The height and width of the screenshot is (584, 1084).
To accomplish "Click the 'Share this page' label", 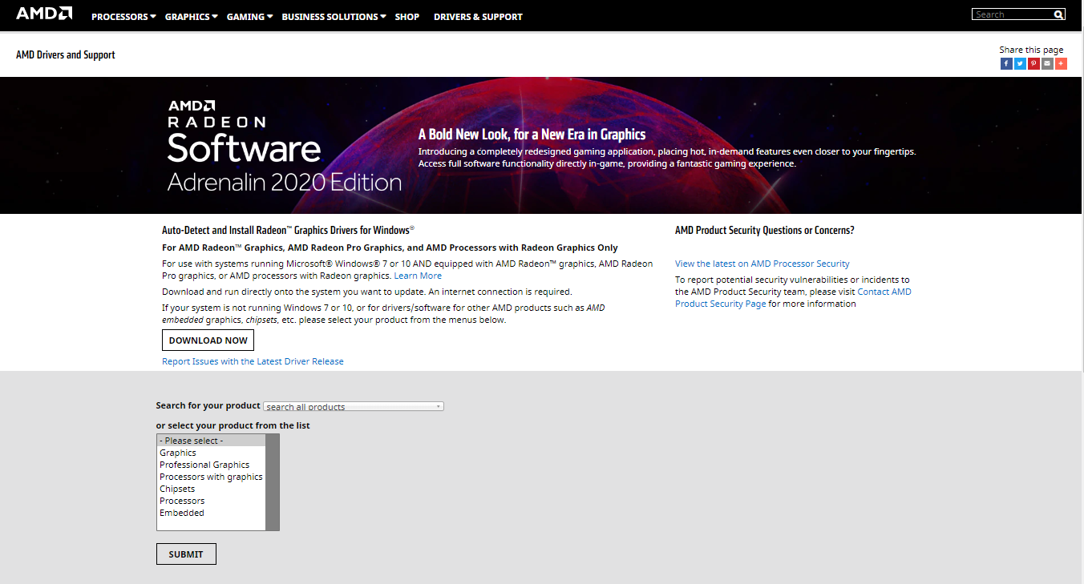I will point(1031,50).
